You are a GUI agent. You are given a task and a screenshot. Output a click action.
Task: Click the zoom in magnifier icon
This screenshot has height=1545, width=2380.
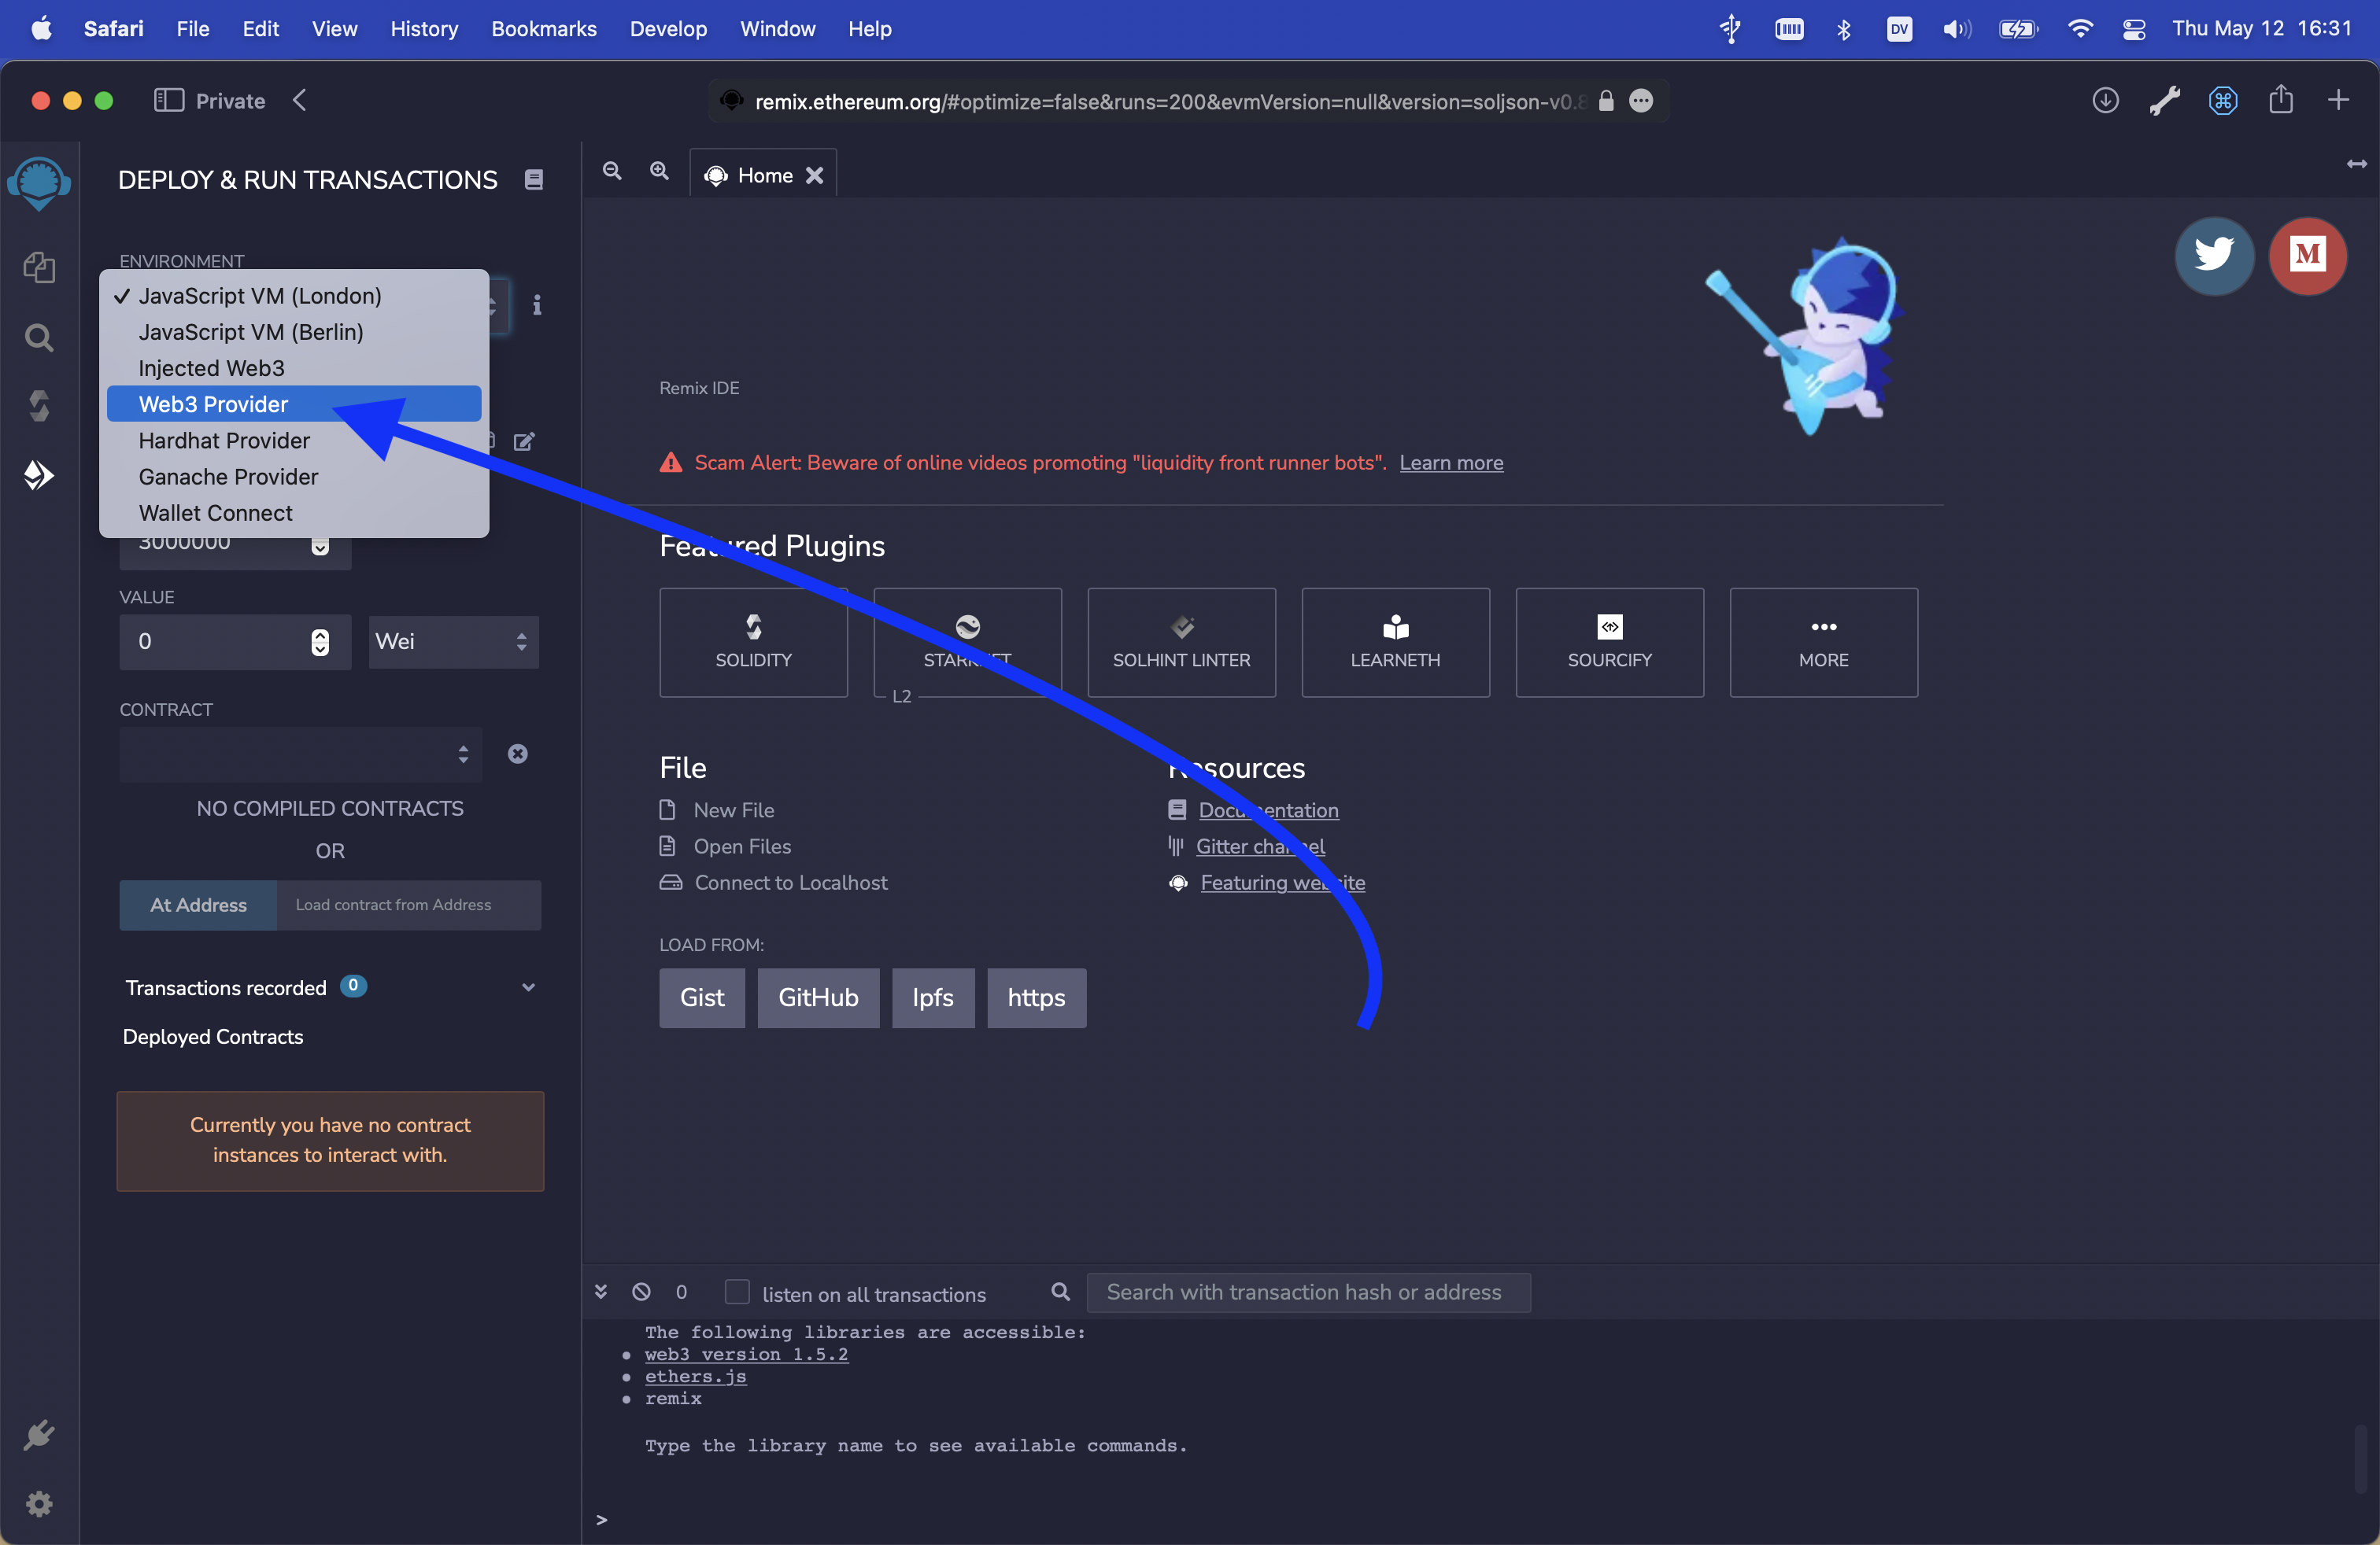[659, 172]
